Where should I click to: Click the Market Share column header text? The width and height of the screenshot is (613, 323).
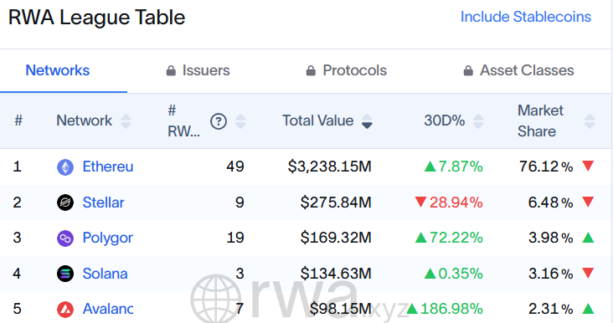tap(540, 121)
